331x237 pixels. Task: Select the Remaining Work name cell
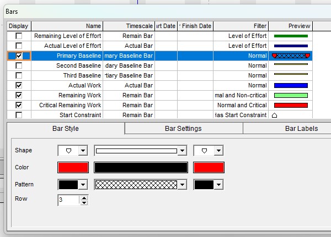[x=67, y=95]
